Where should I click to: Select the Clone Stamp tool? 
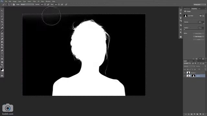[2, 34]
